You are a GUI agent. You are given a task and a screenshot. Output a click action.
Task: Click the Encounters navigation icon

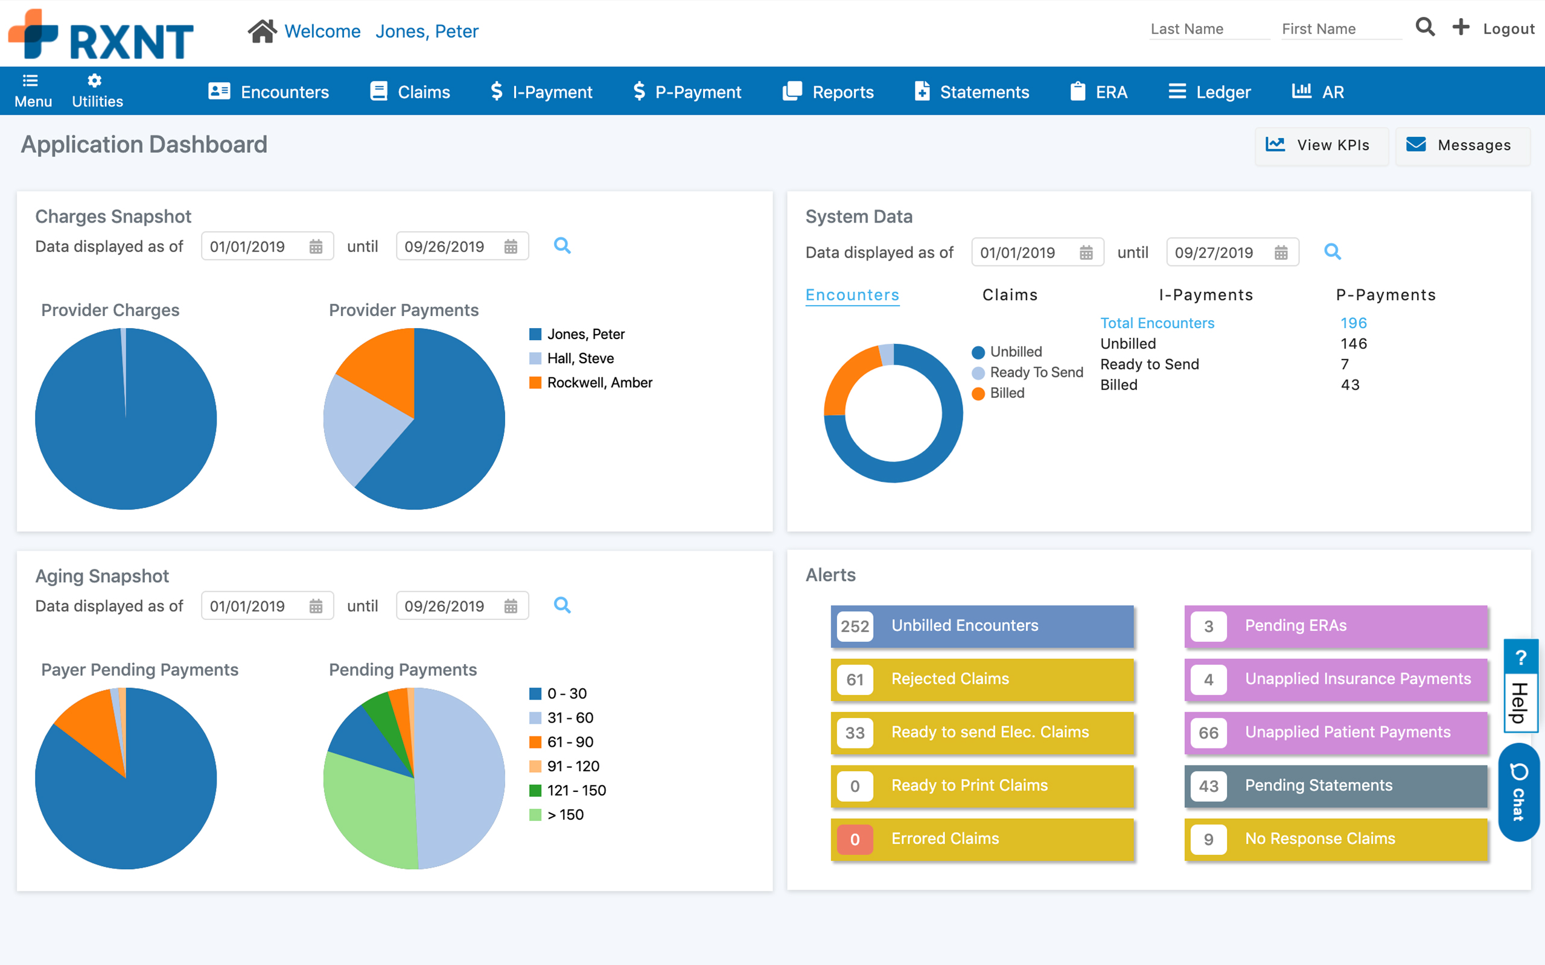pos(219,92)
